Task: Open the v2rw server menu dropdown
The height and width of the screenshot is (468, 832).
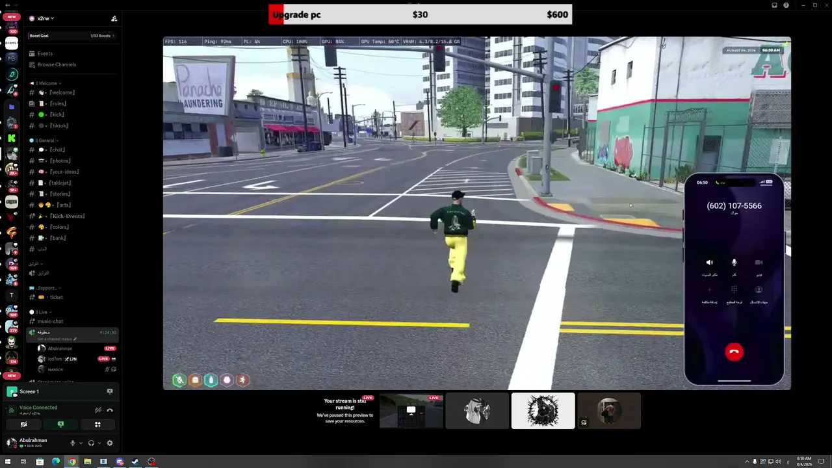Action: click(42, 18)
